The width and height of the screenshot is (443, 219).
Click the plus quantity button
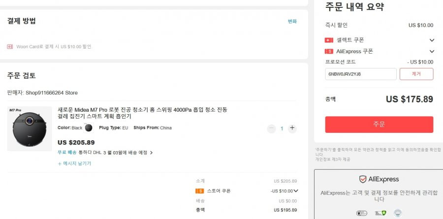click(292, 128)
